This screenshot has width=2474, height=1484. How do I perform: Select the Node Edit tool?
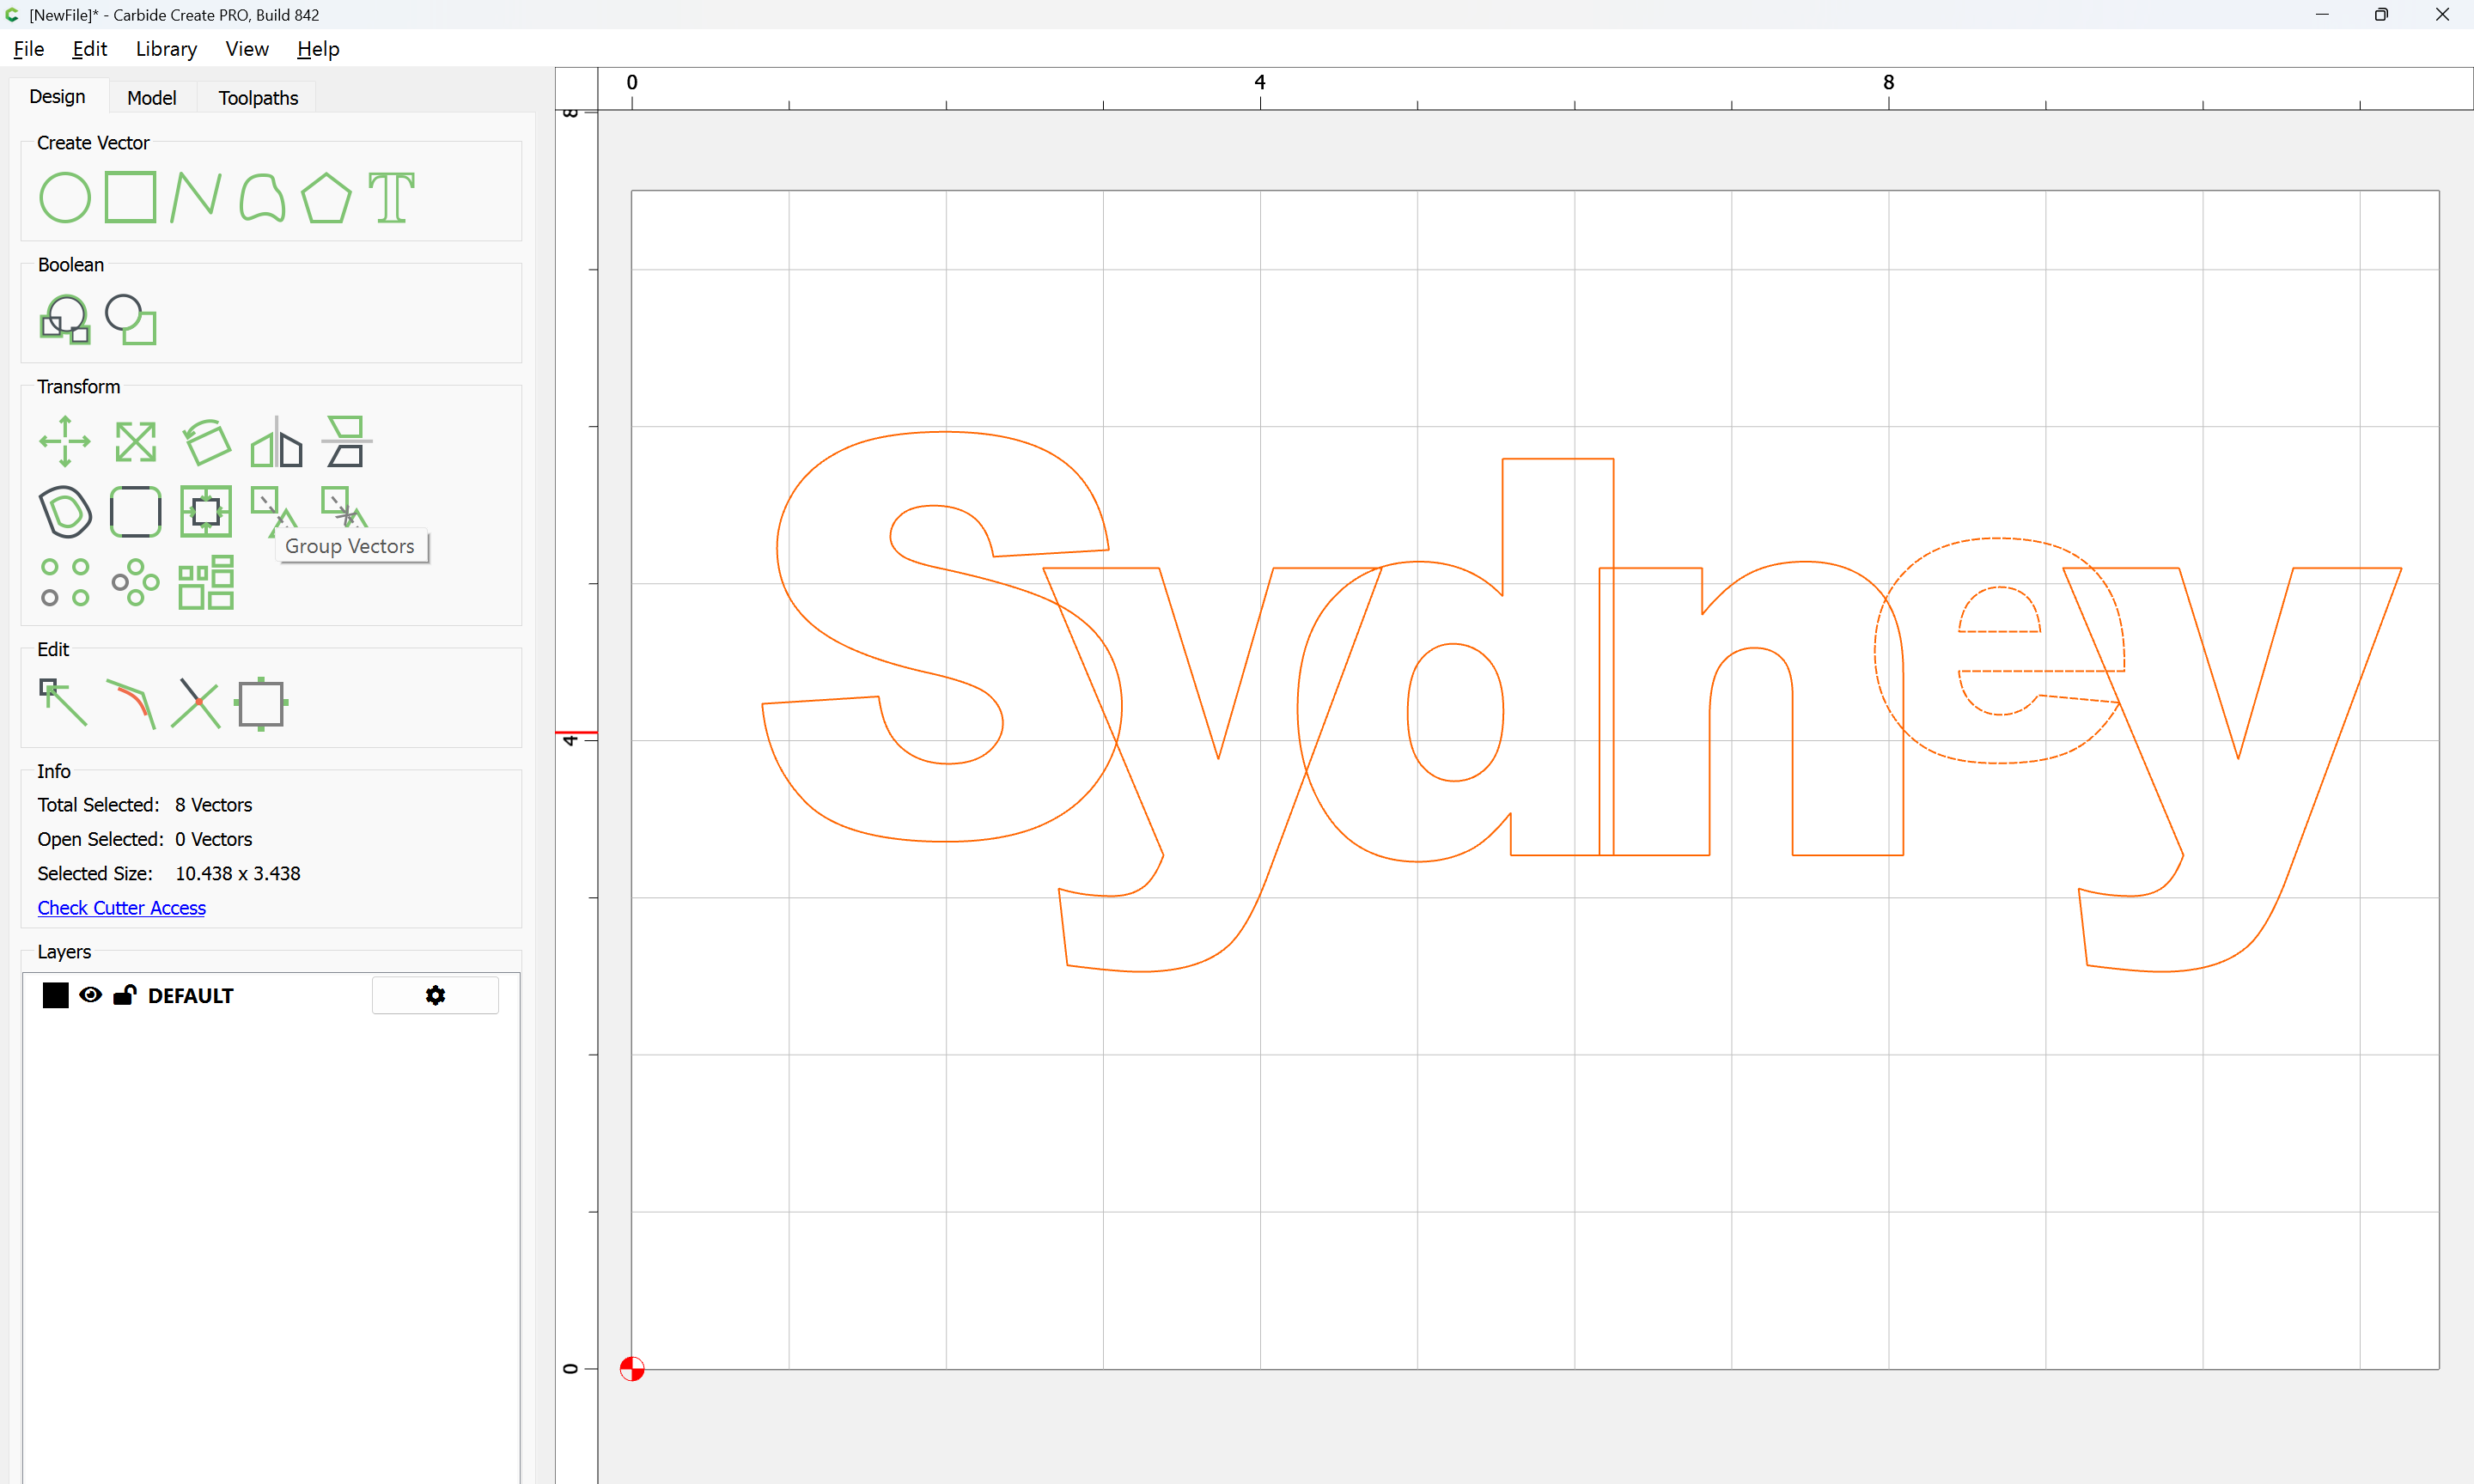[x=63, y=702]
